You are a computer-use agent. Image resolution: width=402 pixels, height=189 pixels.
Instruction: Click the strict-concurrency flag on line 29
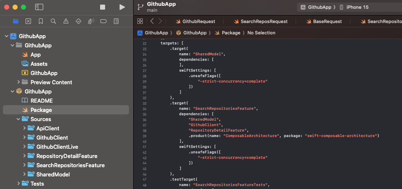(x=232, y=81)
